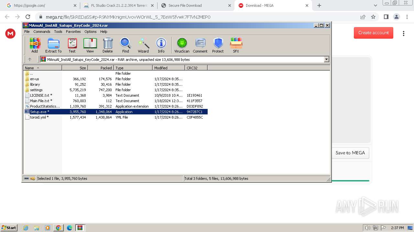This screenshot has height=232, width=414.
Task: Add an archive Comment
Action: [200, 45]
